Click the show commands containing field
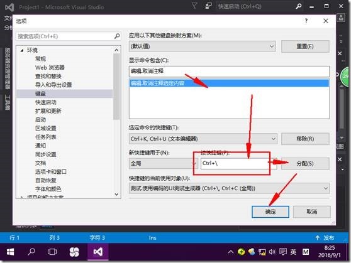This screenshot has height=263, width=351. click(x=229, y=72)
